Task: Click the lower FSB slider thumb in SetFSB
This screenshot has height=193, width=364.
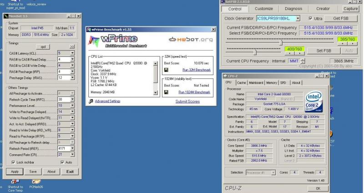Action: [x=255, y=52]
